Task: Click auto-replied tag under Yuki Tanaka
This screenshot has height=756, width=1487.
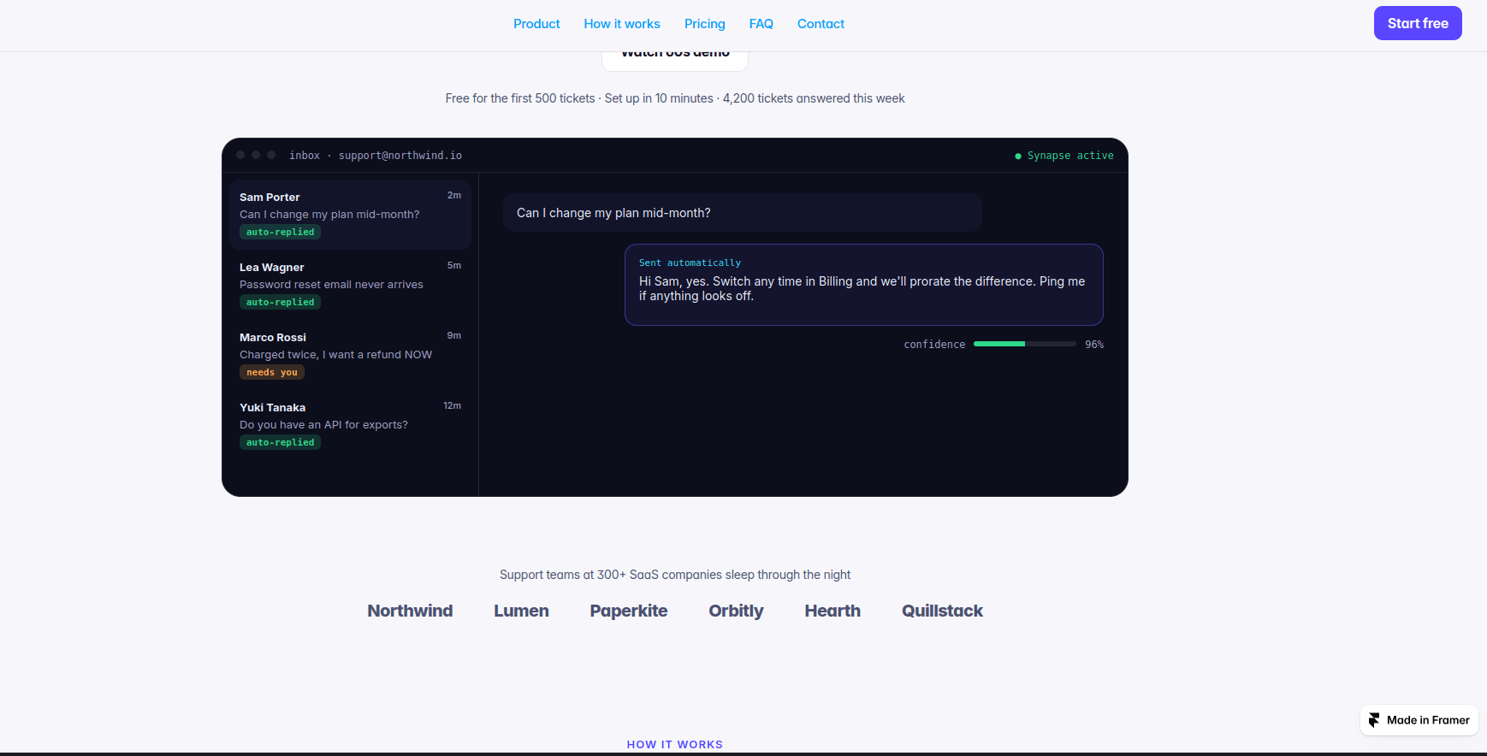Action: [280, 442]
